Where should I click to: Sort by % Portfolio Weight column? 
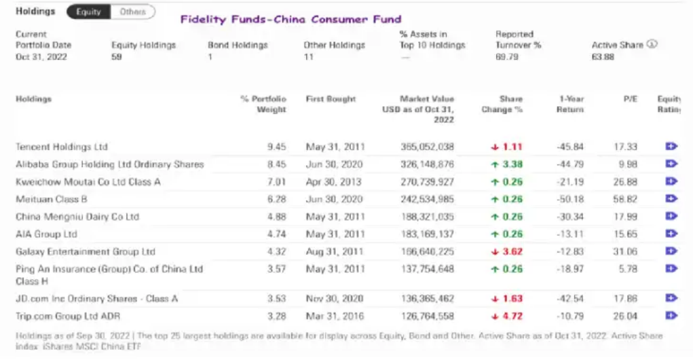tap(264, 104)
